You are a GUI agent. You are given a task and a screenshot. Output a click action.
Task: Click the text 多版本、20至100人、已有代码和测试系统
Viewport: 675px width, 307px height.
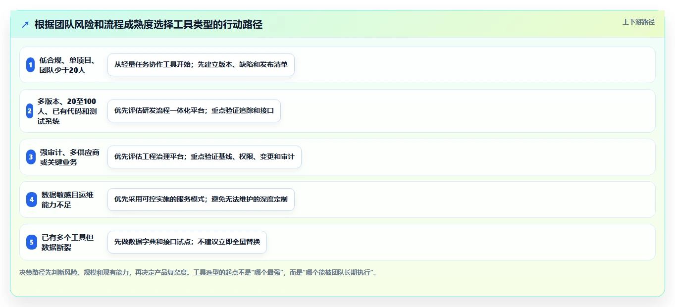[67, 111]
